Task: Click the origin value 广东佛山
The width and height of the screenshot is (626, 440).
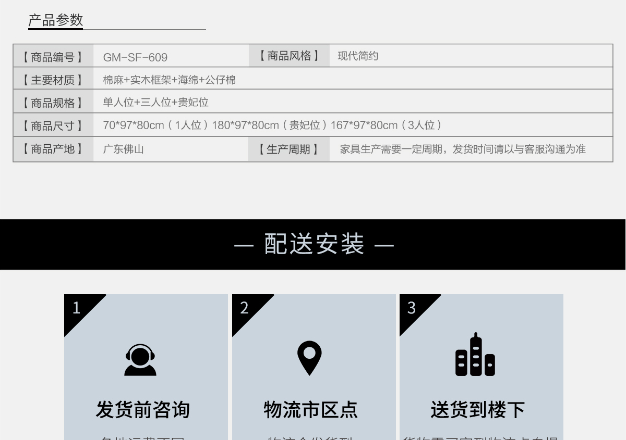Action: (x=123, y=149)
